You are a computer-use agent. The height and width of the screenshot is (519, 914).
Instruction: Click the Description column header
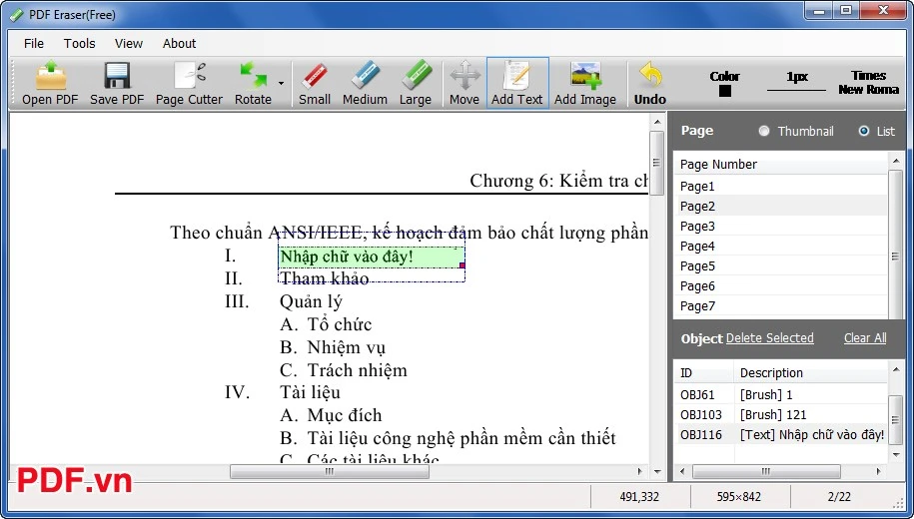pyautogui.click(x=811, y=373)
